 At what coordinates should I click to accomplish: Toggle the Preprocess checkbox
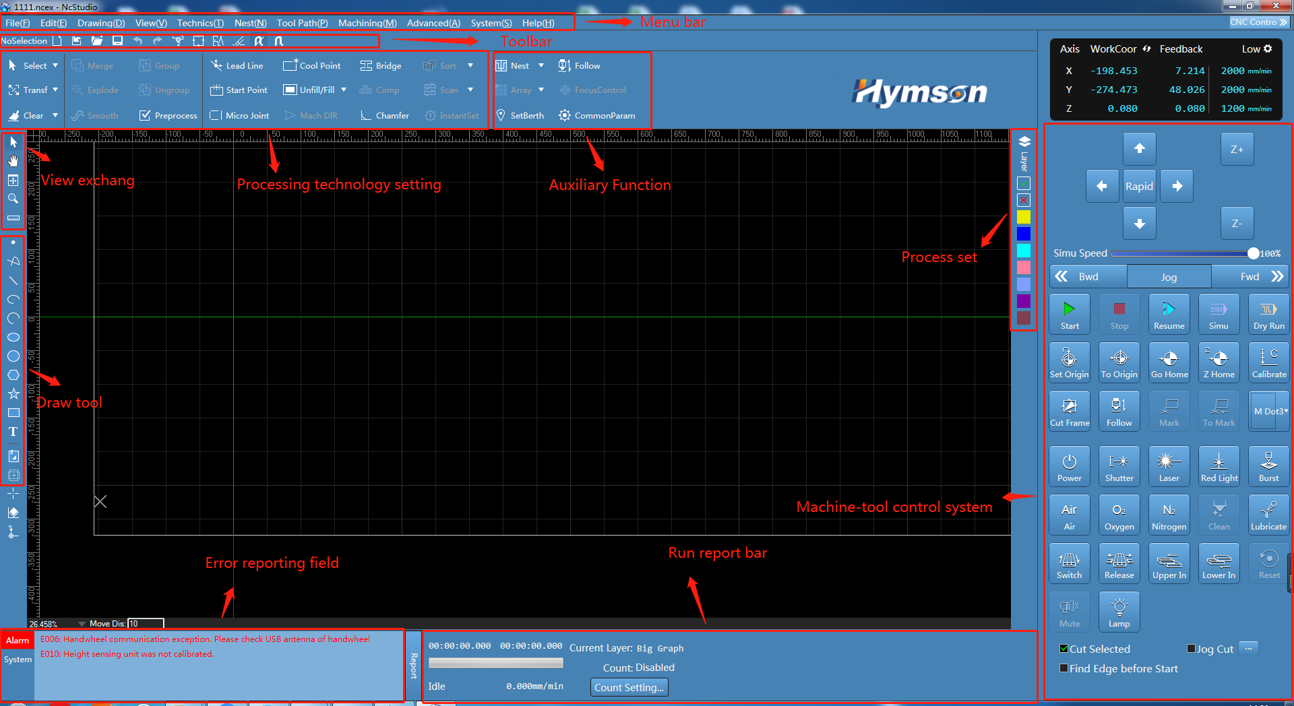tap(144, 115)
